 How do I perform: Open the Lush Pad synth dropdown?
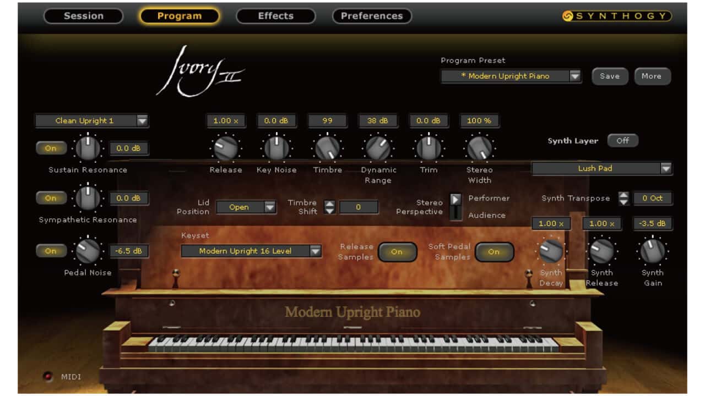point(602,168)
